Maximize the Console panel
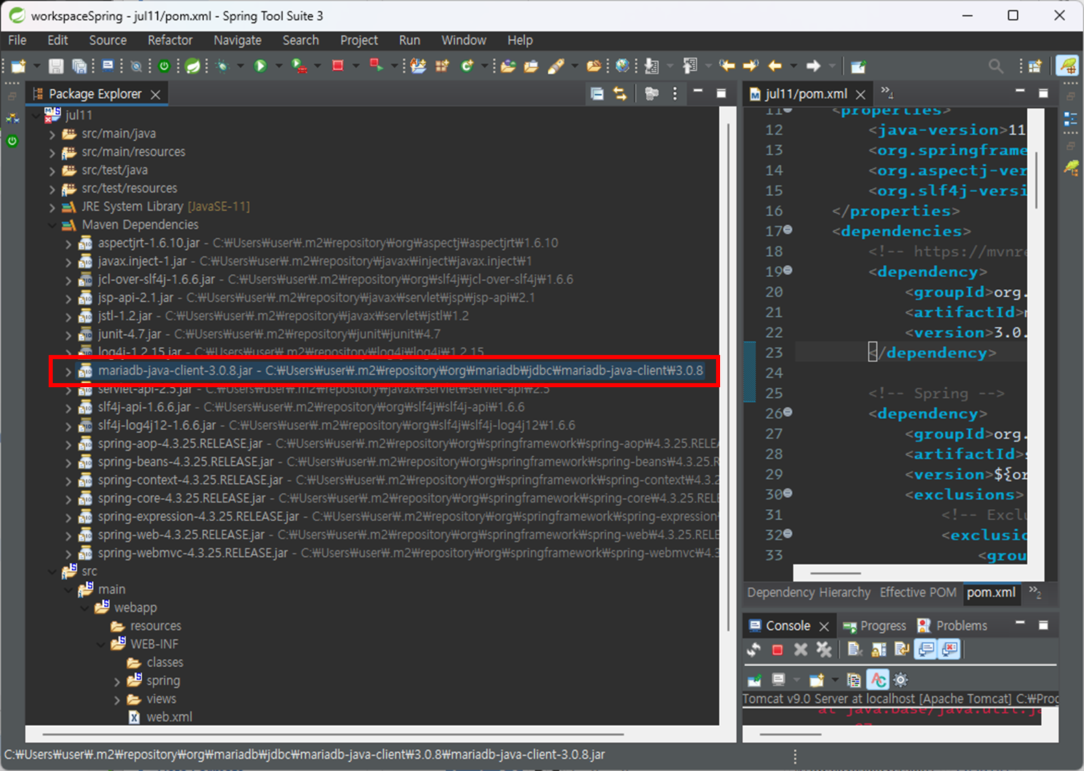 coord(1044,625)
